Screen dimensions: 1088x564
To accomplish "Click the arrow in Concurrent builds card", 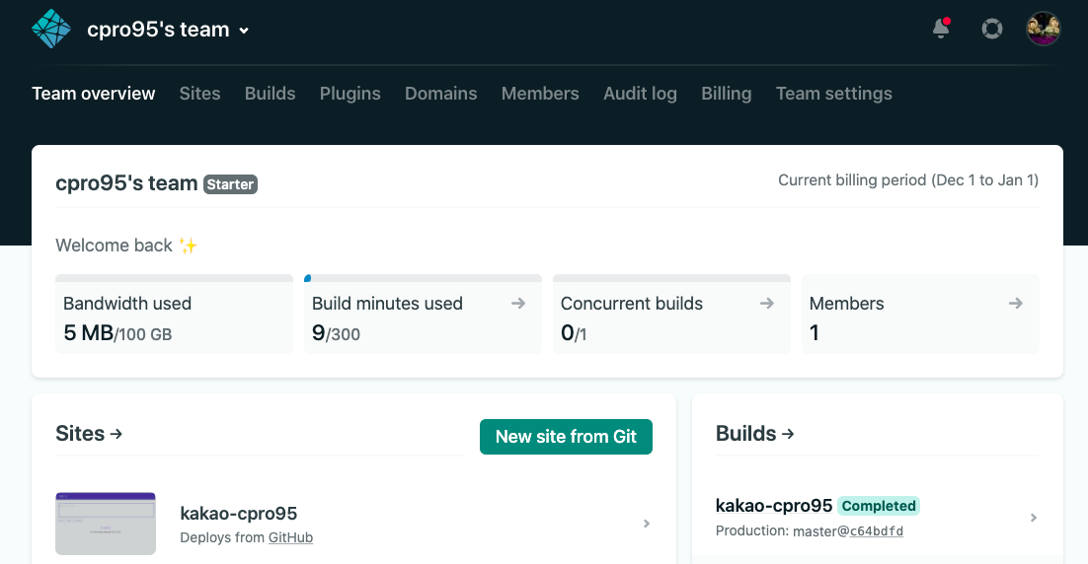I will click(x=766, y=304).
